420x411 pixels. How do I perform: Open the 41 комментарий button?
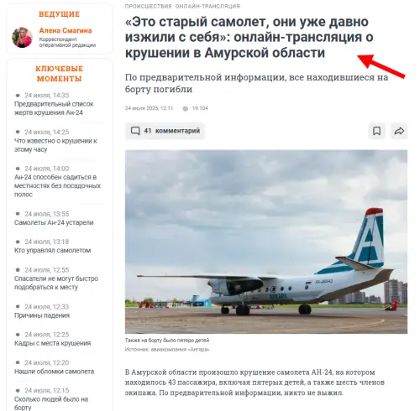click(165, 131)
